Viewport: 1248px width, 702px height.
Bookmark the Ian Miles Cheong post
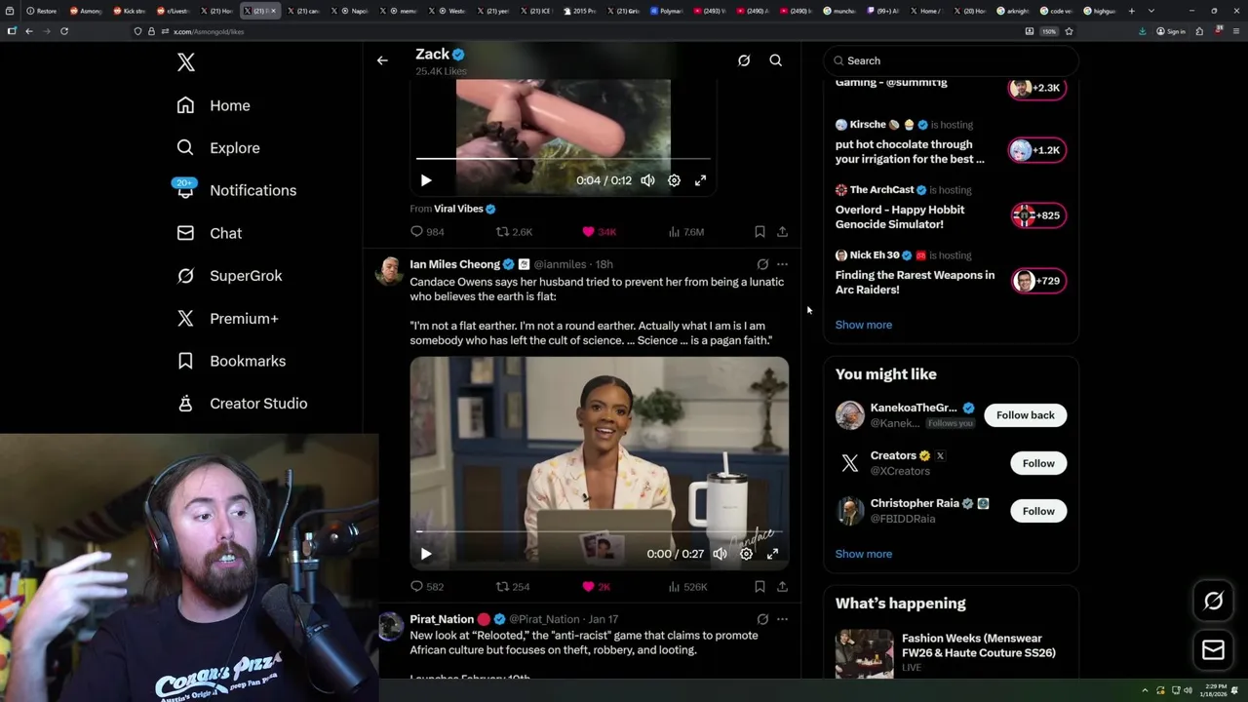pos(760,587)
